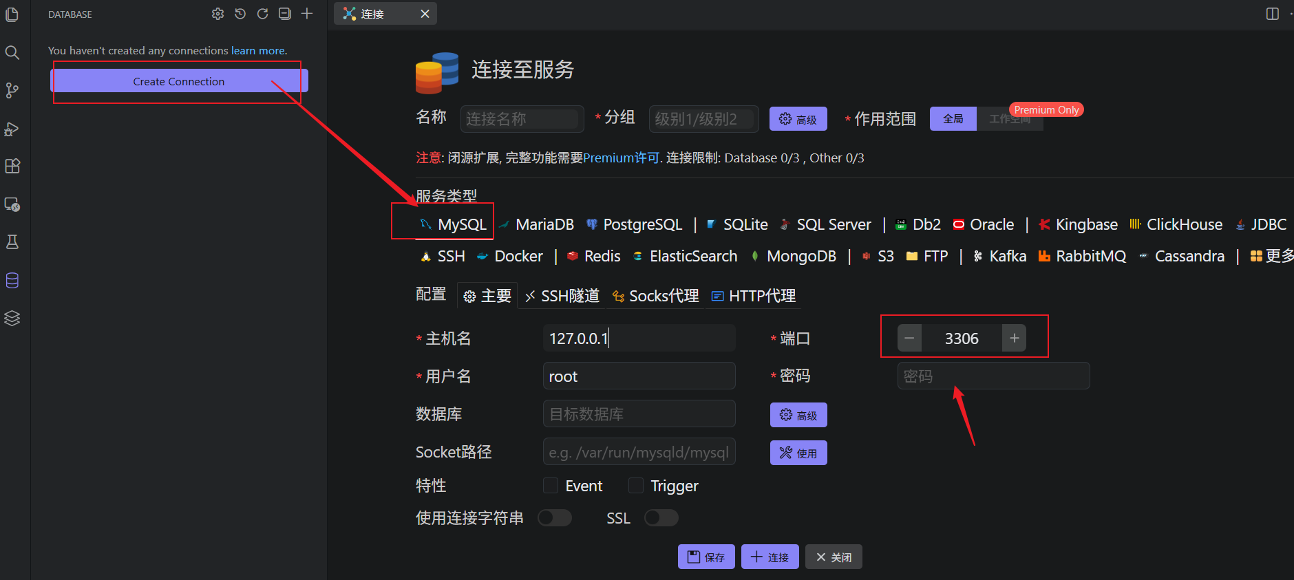Choose S3 service type
Image resolution: width=1294 pixels, height=580 pixels.
(x=878, y=257)
